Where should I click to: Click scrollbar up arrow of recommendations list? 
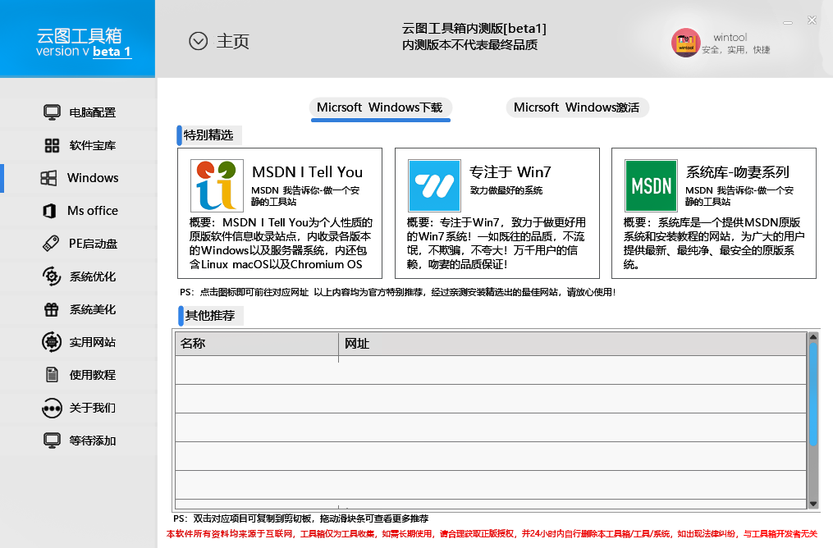(x=812, y=336)
